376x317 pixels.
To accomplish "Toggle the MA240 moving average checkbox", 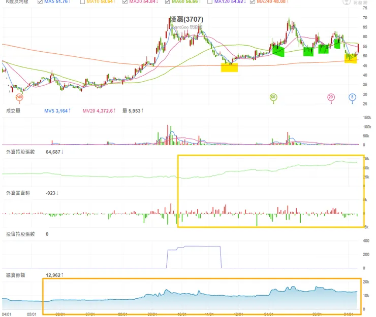I will coord(252,2).
